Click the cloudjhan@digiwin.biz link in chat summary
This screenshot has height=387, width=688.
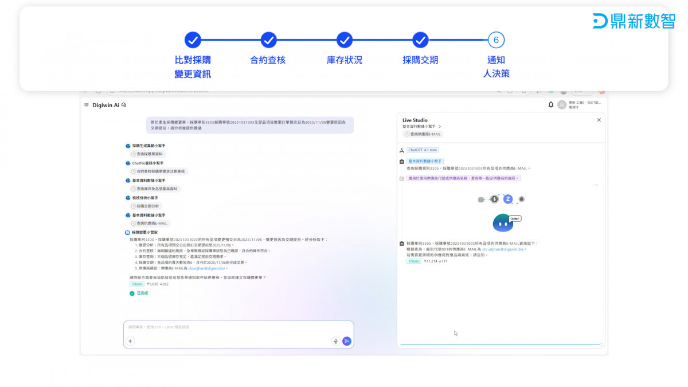tap(207, 268)
